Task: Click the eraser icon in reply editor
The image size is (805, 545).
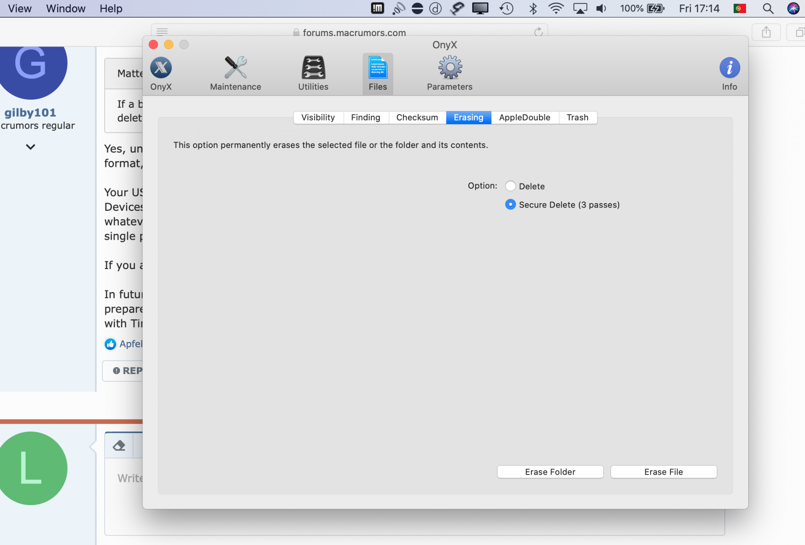Action: click(x=119, y=446)
